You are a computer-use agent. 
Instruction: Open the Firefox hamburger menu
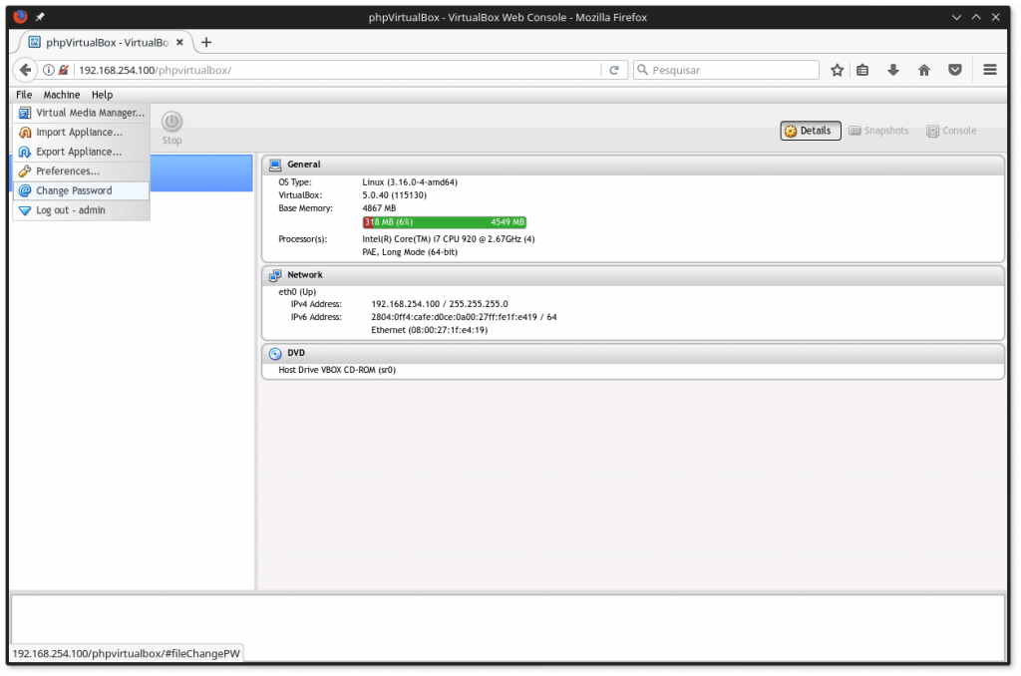tap(989, 70)
